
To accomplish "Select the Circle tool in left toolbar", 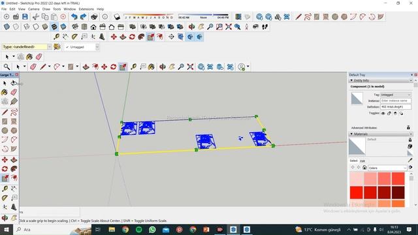I will [5, 131].
